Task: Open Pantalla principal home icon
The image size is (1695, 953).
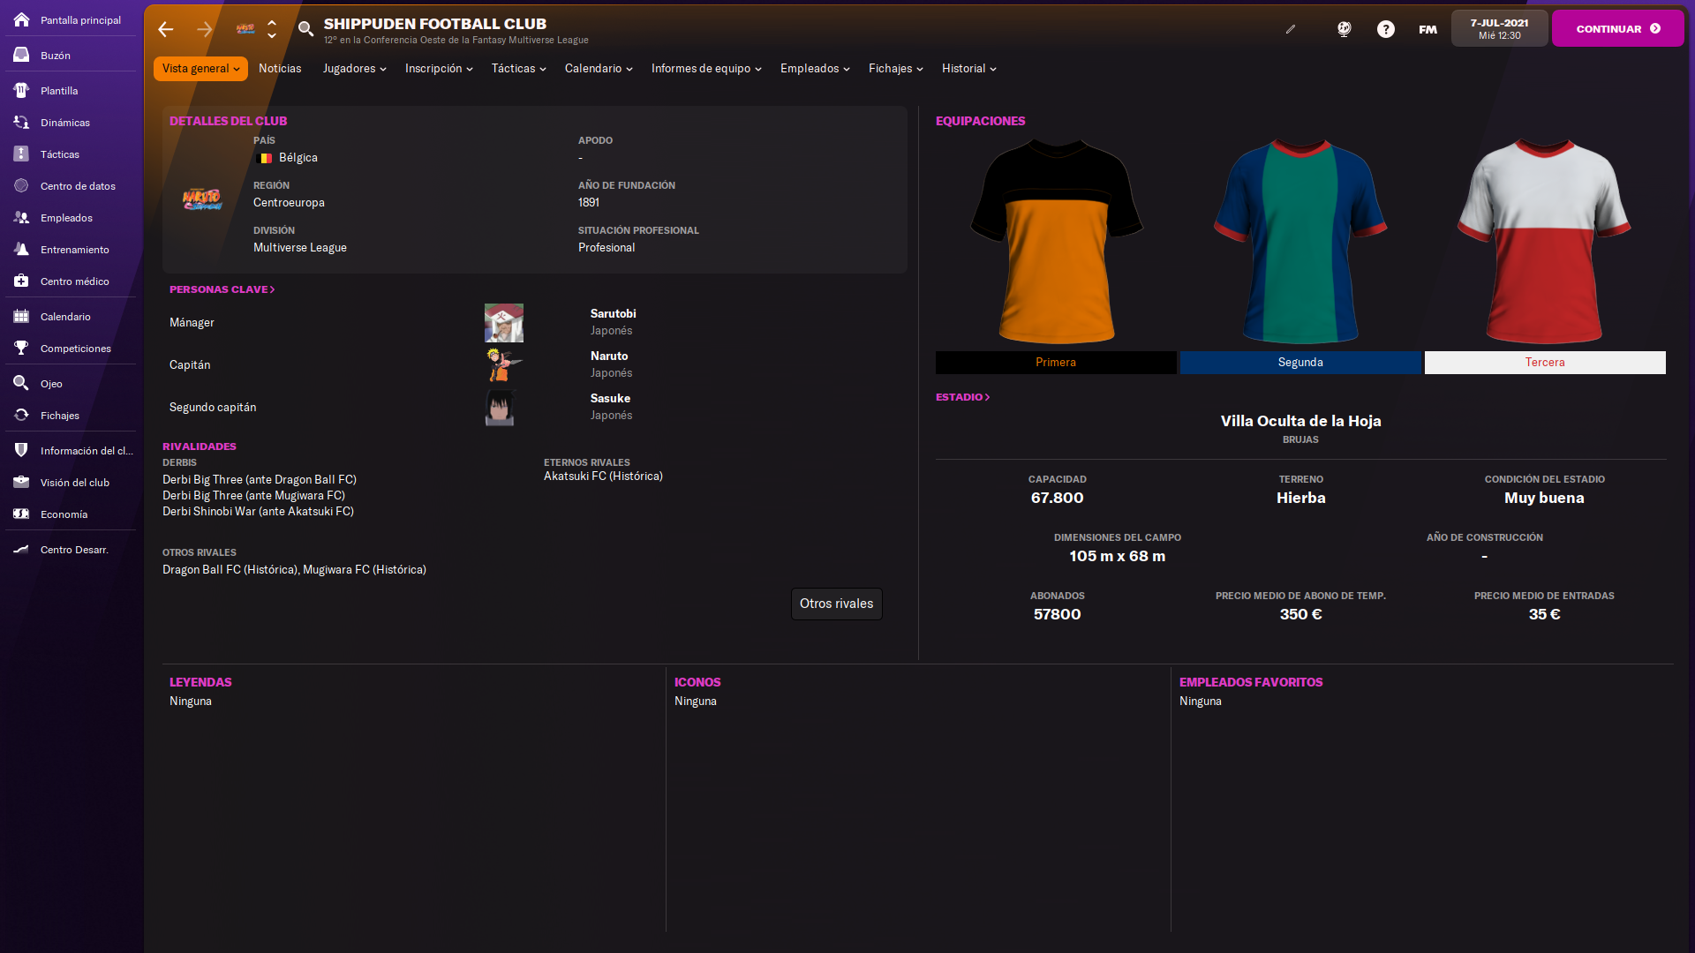Action: (21, 19)
